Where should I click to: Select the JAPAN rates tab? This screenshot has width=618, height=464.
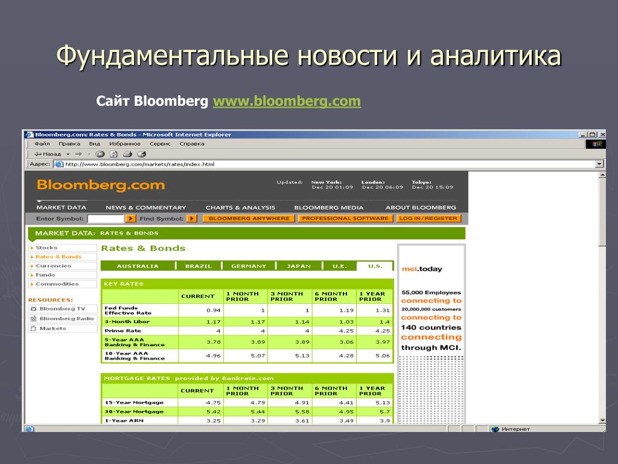pyautogui.click(x=298, y=266)
